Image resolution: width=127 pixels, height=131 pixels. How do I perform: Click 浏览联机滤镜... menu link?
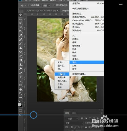(79, 74)
